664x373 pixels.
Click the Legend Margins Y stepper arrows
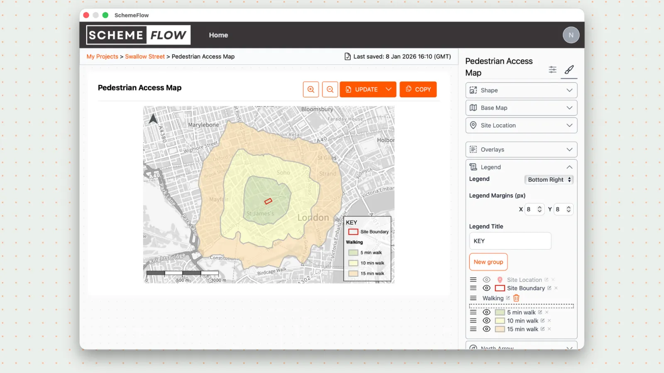coord(569,209)
